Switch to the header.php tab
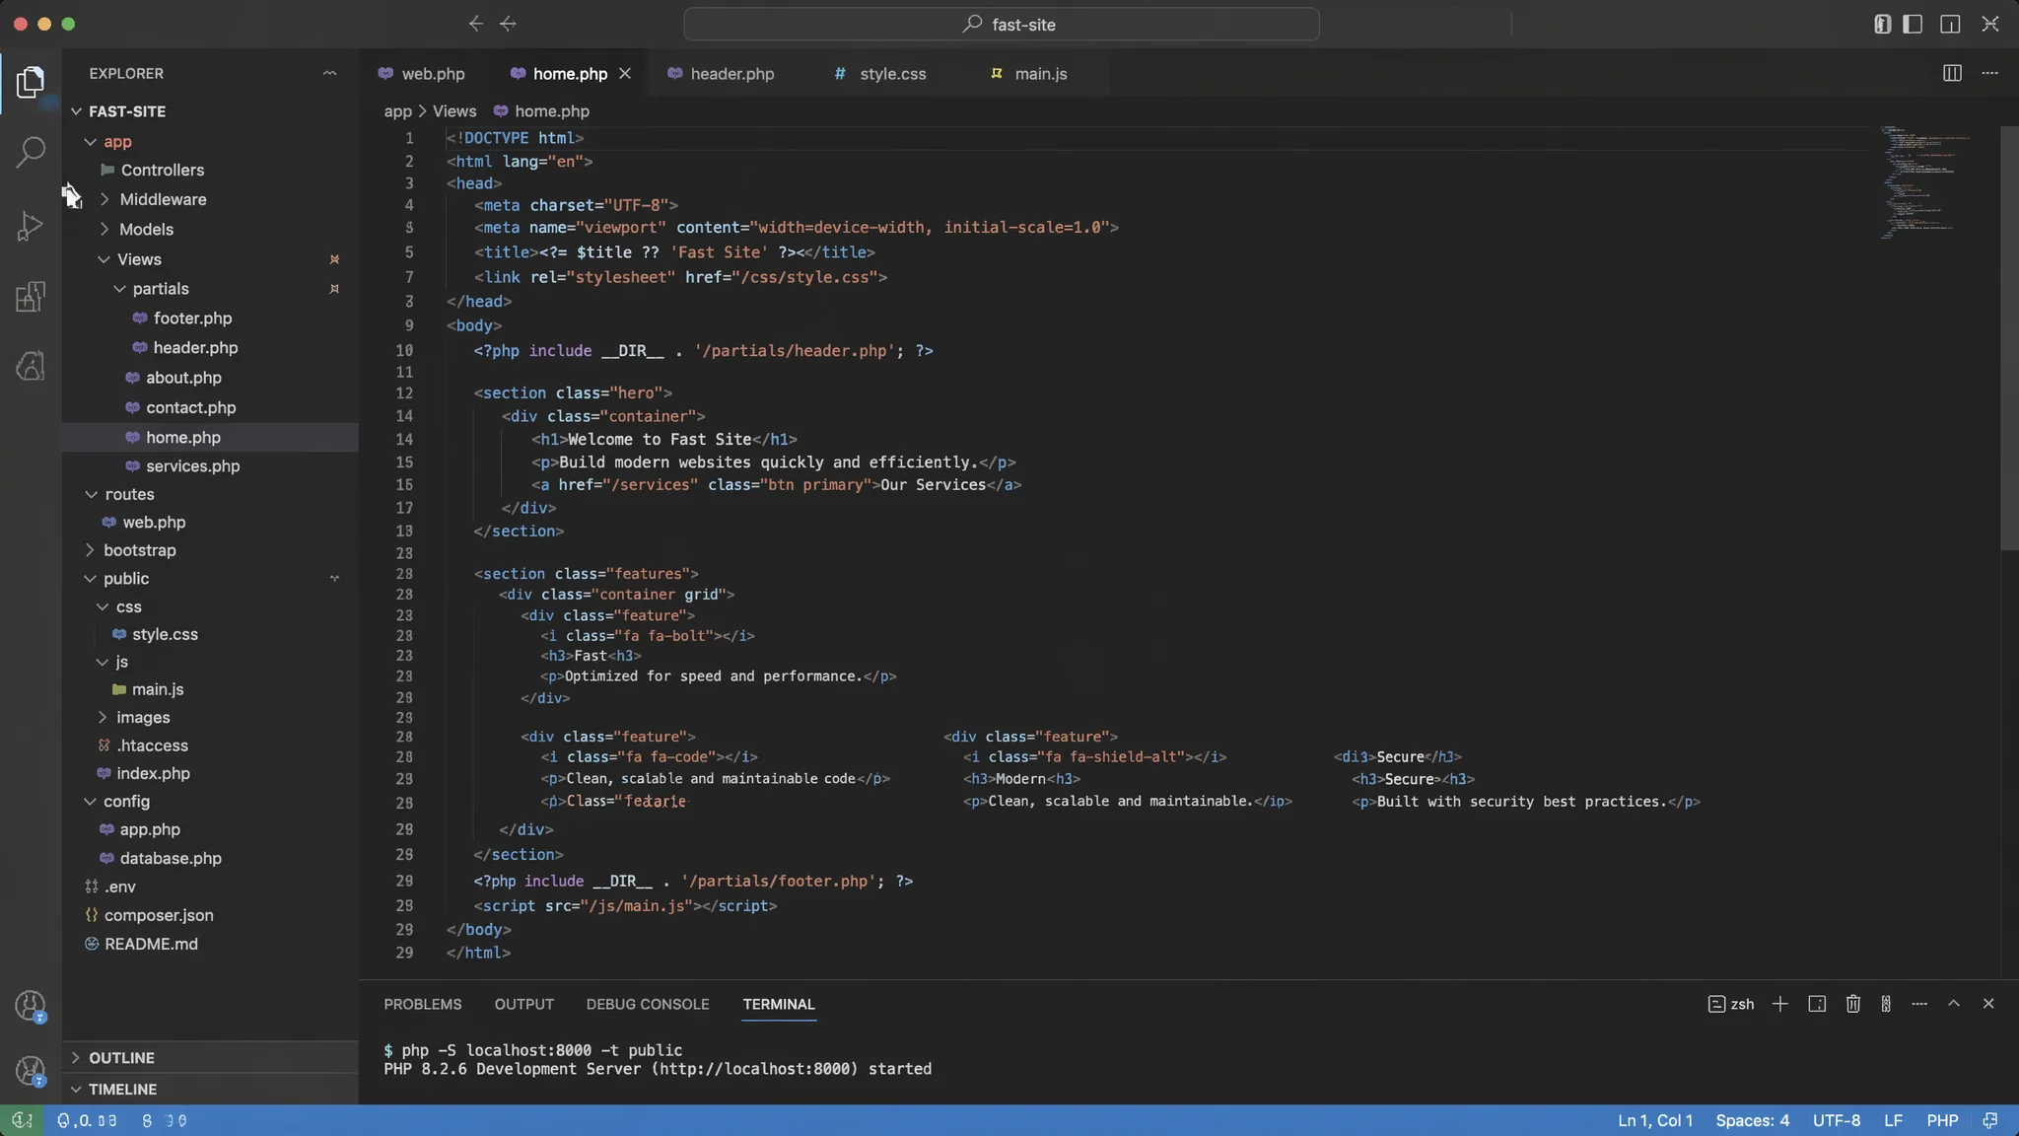This screenshot has height=1136, width=2019. pyautogui.click(x=722, y=74)
